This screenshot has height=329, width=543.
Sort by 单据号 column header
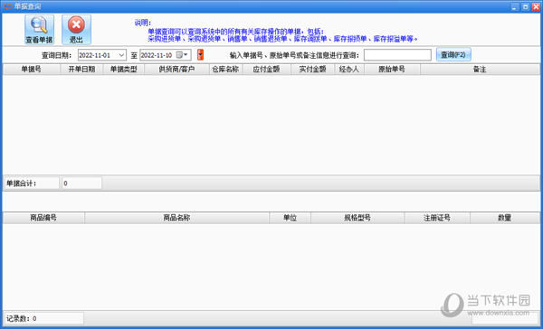[32, 70]
